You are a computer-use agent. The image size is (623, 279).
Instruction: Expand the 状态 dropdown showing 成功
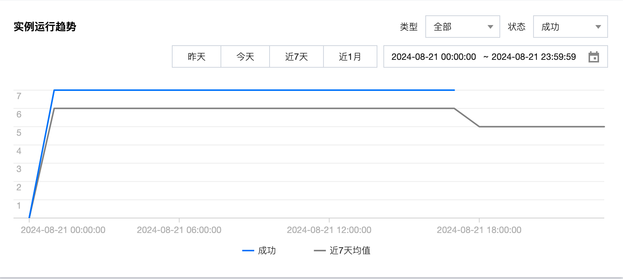tap(570, 27)
